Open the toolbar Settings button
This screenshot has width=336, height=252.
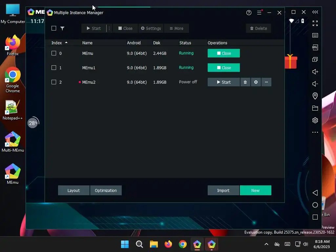(x=151, y=28)
